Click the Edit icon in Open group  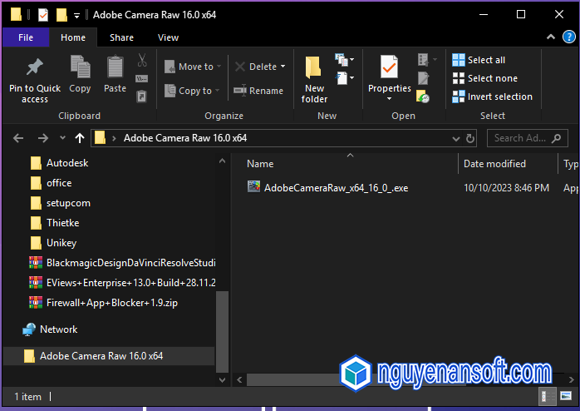[x=423, y=78]
